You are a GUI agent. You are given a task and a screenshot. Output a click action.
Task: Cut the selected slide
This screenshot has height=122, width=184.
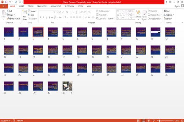[9, 11]
